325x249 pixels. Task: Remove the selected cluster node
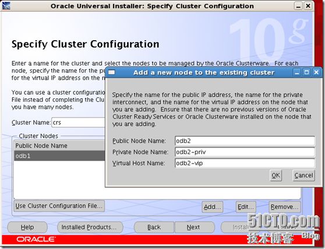pyautogui.click(x=284, y=207)
